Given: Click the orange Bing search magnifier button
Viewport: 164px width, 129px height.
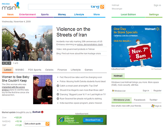Looking at the screenshot, I should coord(102,7).
